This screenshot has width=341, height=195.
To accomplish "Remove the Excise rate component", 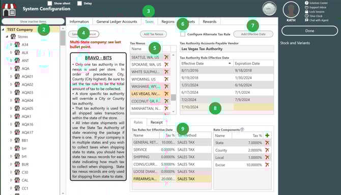I will [267, 165].
